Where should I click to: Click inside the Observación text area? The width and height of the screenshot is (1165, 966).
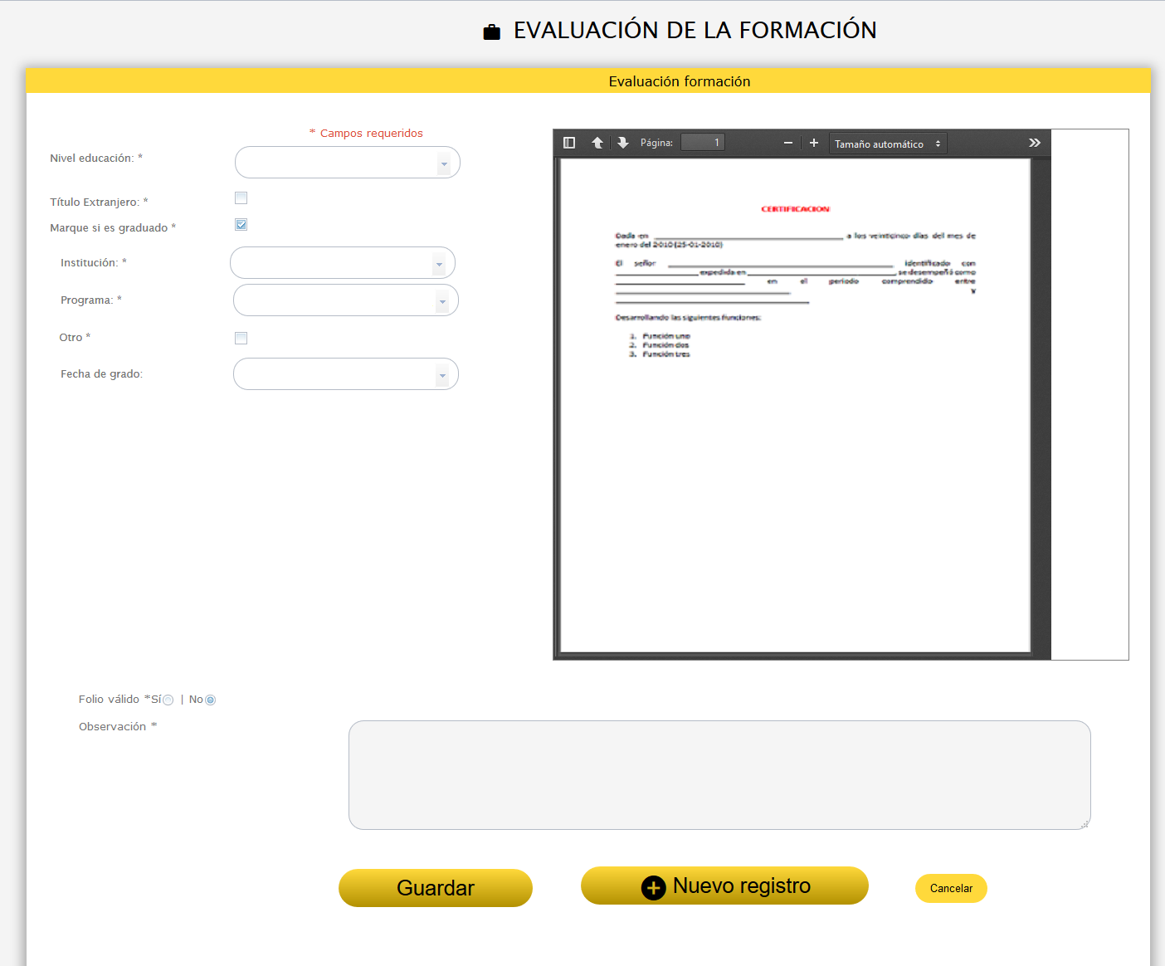coord(719,774)
